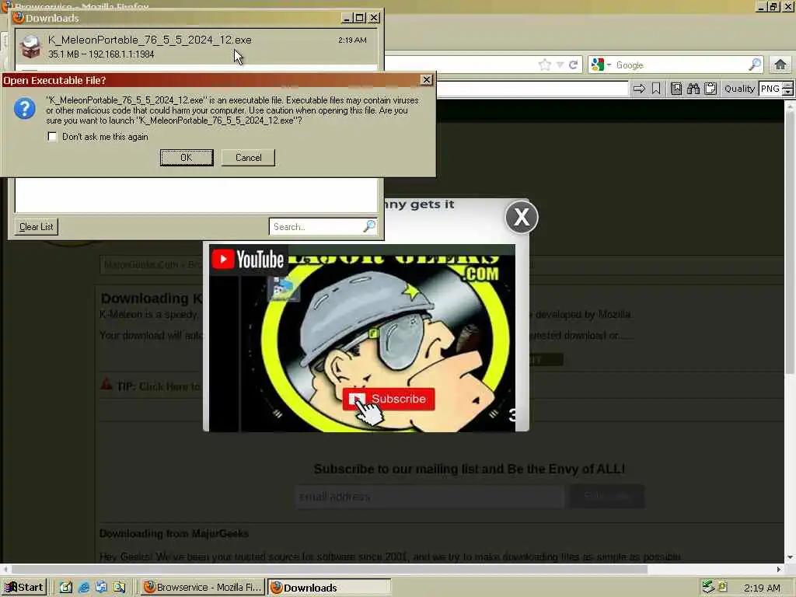Reload the page in Firefox
The image size is (796, 597).
click(574, 65)
